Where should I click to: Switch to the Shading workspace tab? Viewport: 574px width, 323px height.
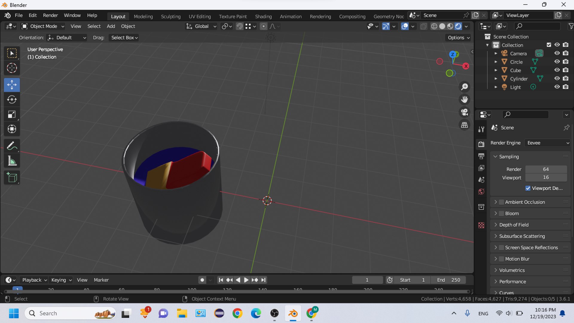click(x=263, y=16)
